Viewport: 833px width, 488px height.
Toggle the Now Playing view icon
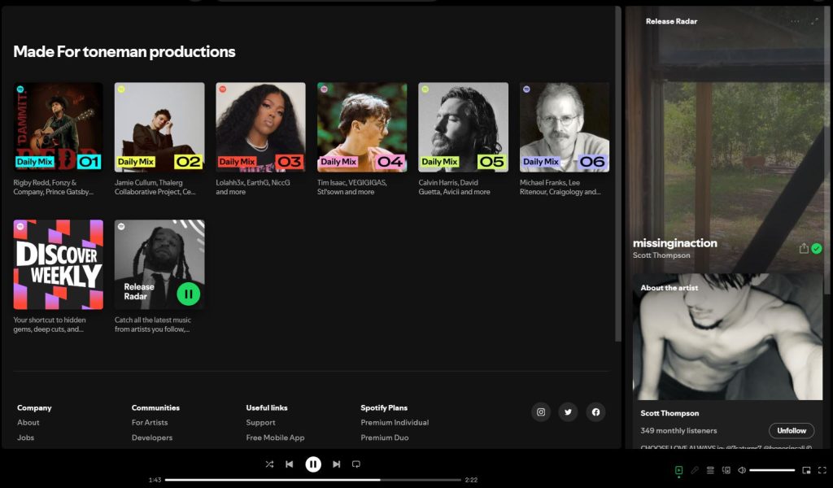678,470
